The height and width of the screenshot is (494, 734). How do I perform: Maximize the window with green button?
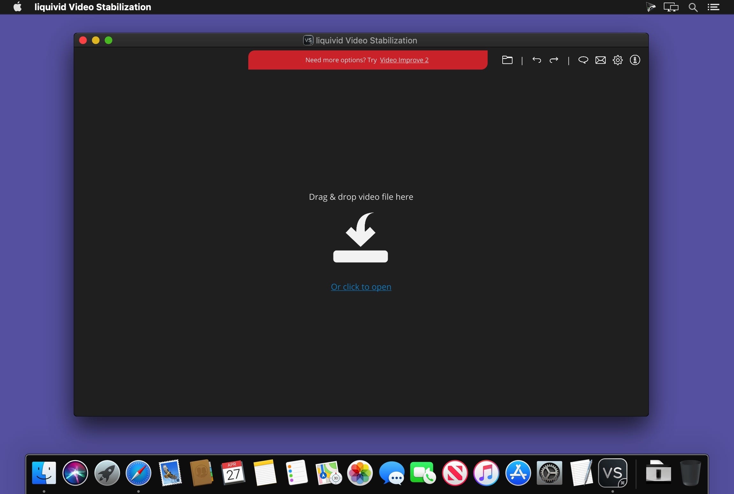coord(109,40)
